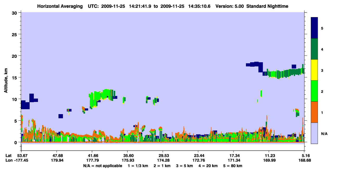Click the '5 = 80 km' legend text
The width and height of the screenshot is (338, 173).
pyautogui.click(x=233, y=165)
